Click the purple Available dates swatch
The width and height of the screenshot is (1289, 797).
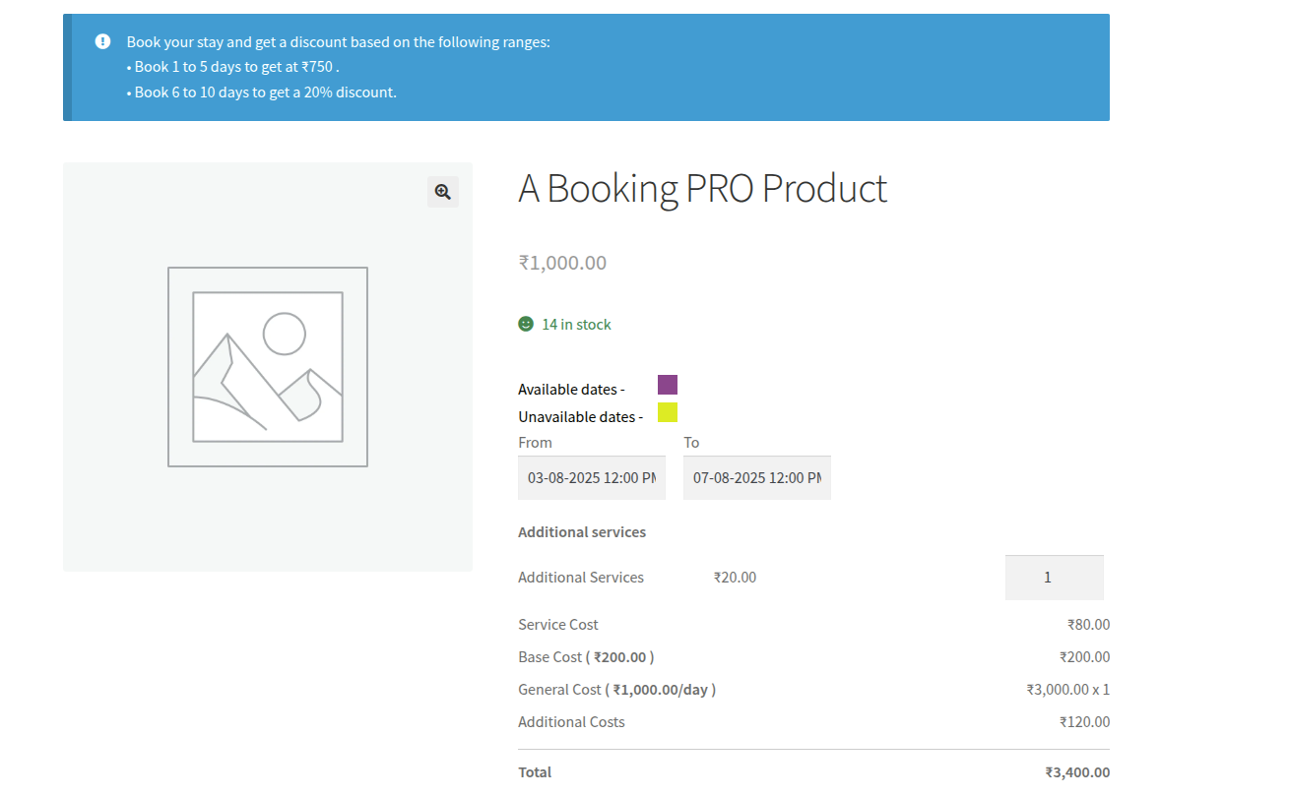click(x=667, y=384)
